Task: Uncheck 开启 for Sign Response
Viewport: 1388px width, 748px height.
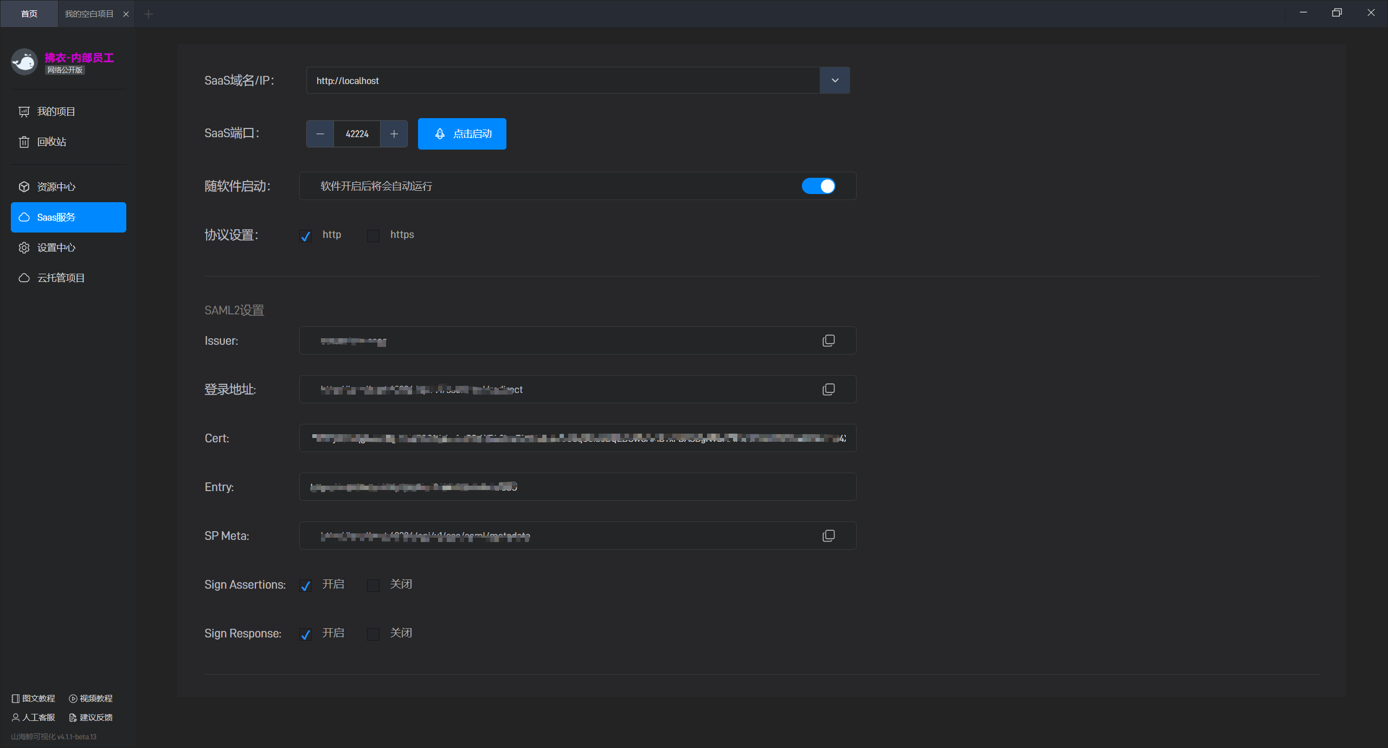Action: click(x=305, y=634)
